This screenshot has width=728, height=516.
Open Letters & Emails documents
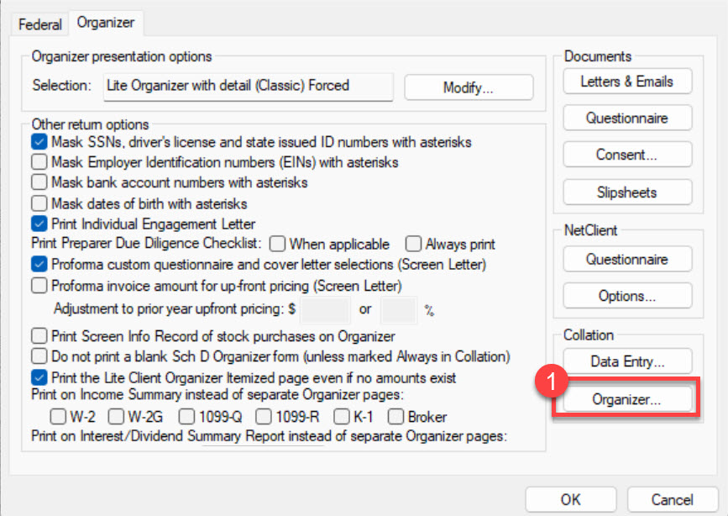tap(627, 82)
